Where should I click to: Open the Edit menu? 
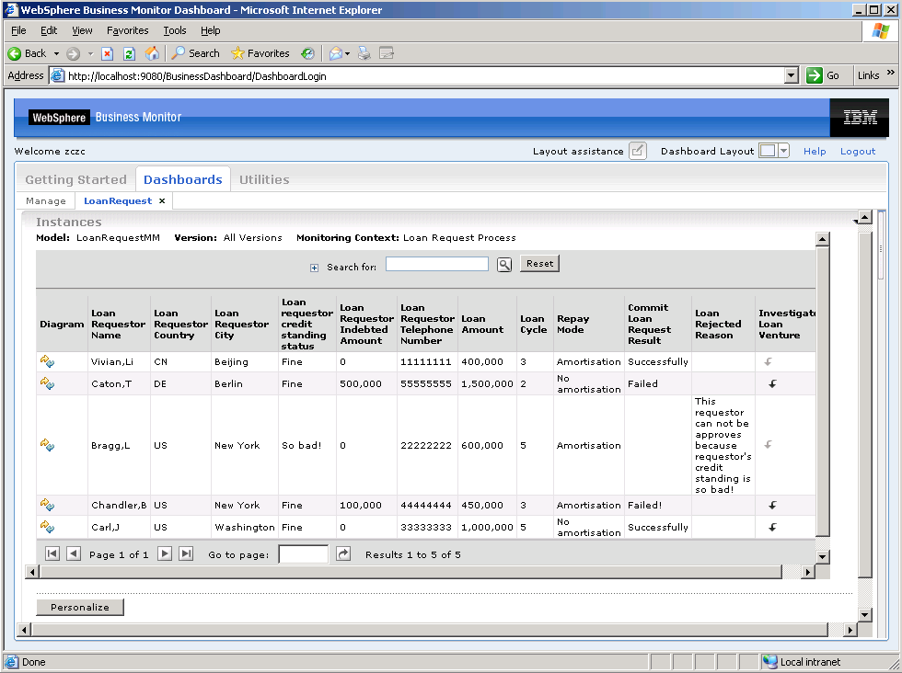49,30
